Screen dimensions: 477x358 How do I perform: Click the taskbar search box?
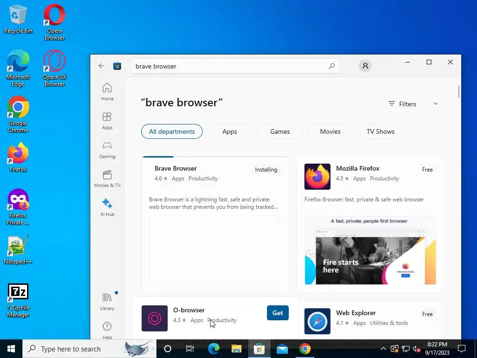89,349
